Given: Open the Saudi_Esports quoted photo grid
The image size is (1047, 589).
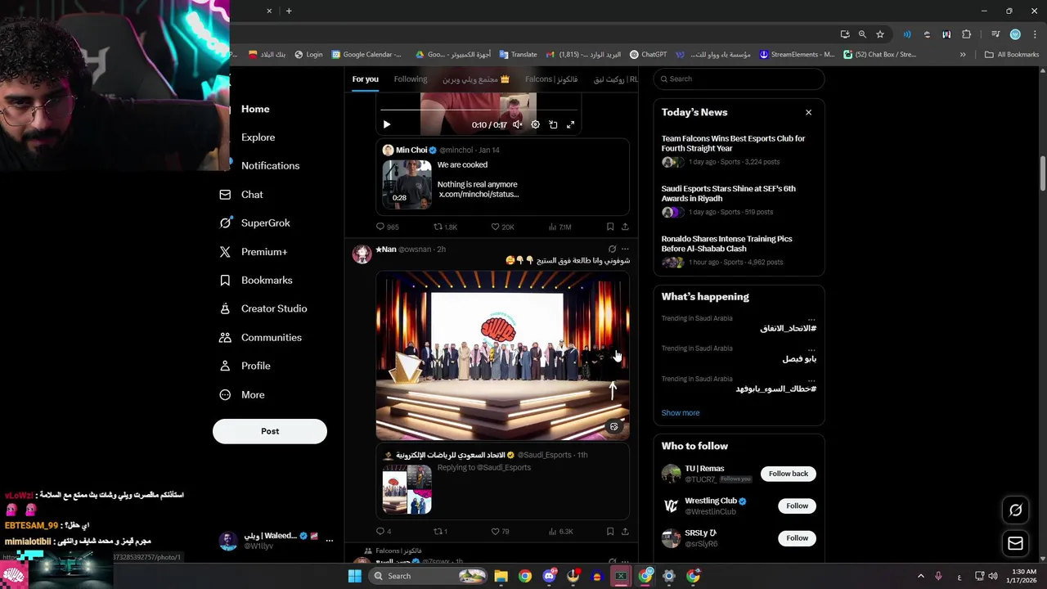Looking at the screenshot, I should click(x=407, y=489).
